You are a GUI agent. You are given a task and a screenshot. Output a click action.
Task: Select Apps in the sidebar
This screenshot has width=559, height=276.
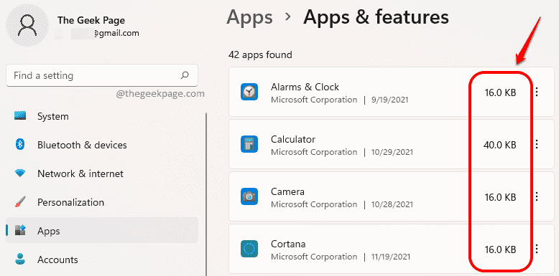coord(102,230)
